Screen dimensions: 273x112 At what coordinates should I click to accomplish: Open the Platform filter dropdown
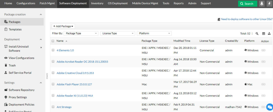[154, 33]
